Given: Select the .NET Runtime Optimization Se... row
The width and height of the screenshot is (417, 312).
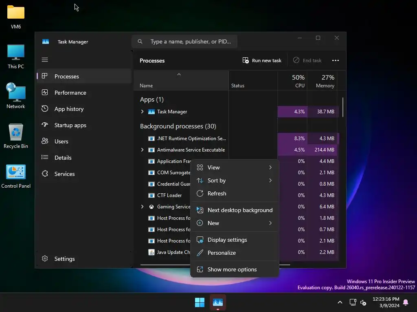Looking at the screenshot, I should pyautogui.click(x=236, y=139).
